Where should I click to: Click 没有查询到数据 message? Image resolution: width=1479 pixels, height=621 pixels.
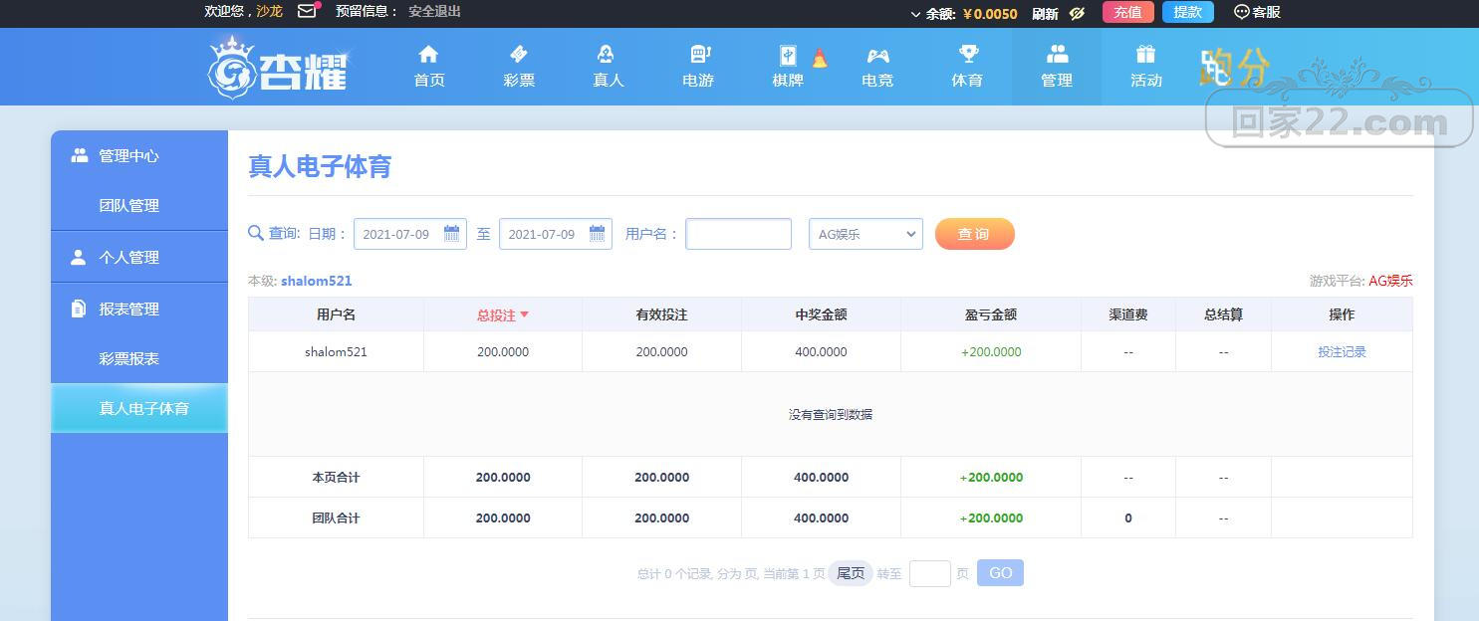pyautogui.click(x=831, y=414)
